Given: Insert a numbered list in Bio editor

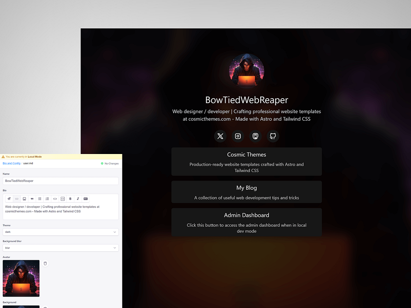Looking at the screenshot, I should click(x=47, y=199).
